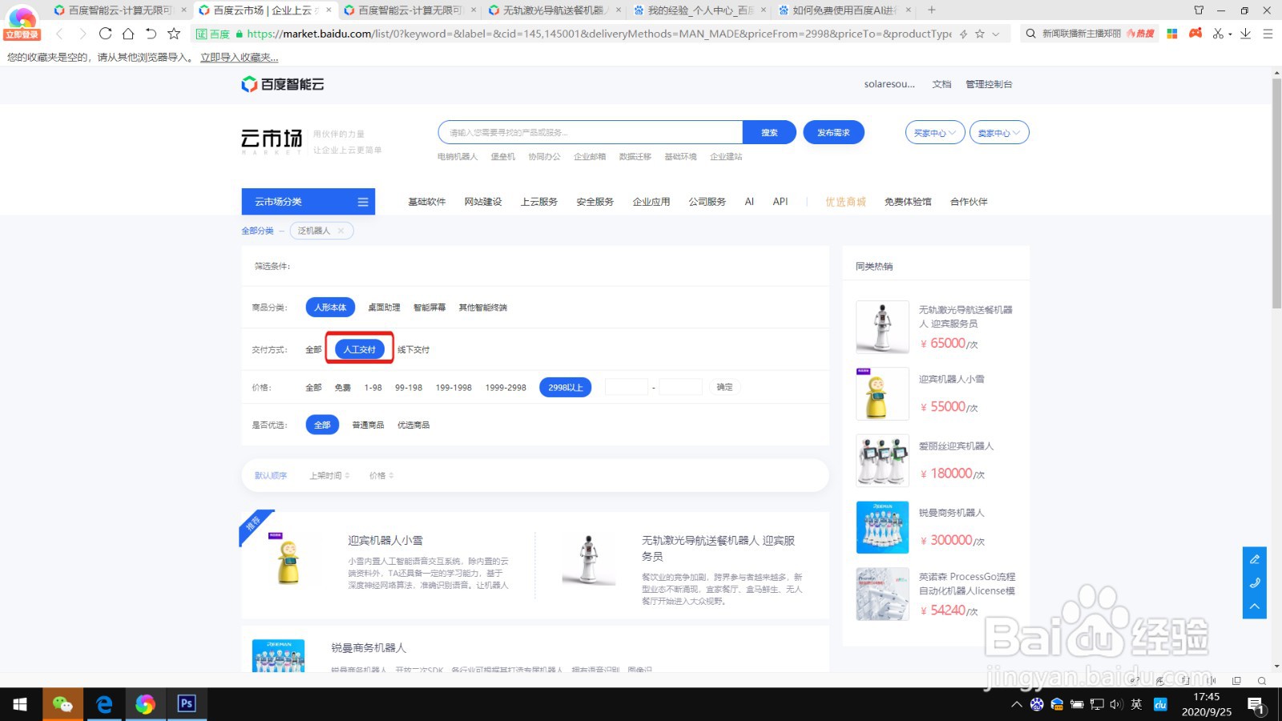Expand 买家中心 dropdown
Viewport: 1282px width, 721px height.
[935, 133]
